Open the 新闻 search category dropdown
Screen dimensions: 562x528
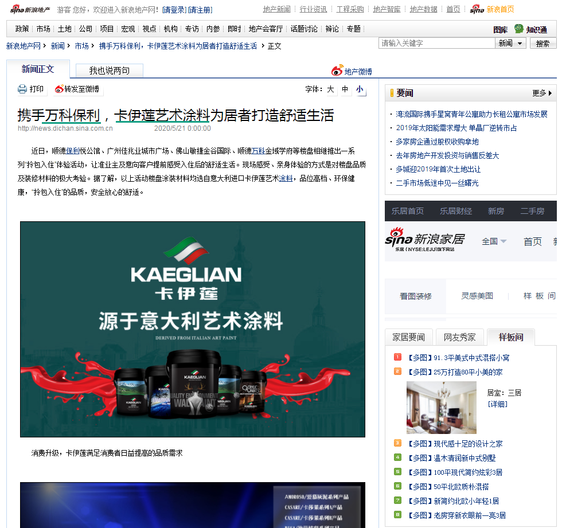click(510, 44)
